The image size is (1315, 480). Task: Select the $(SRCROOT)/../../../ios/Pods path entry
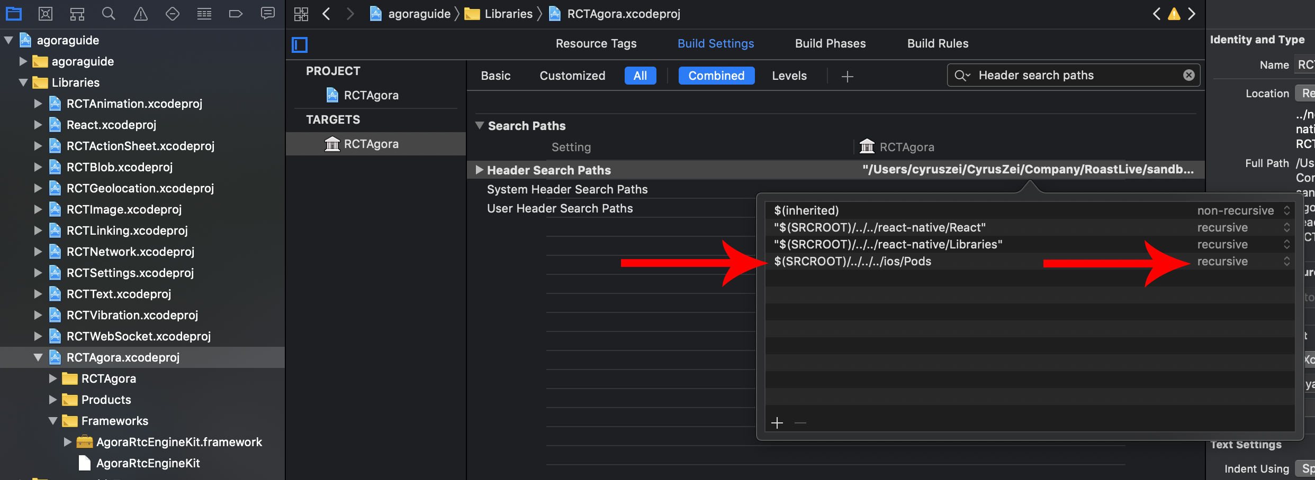[x=852, y=261]
